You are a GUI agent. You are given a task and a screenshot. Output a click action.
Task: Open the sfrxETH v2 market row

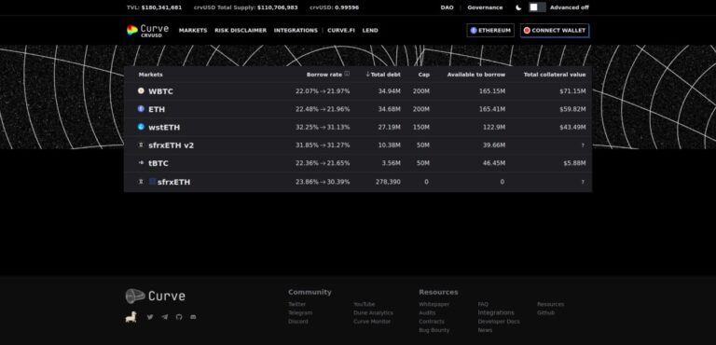coord(358,145)
